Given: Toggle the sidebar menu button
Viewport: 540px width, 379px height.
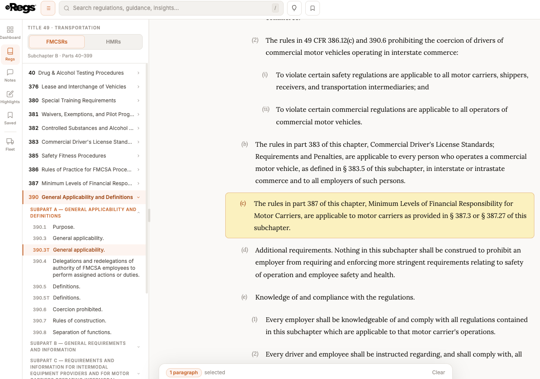Looking at the screenshot, I should click(x=48, y=8).
